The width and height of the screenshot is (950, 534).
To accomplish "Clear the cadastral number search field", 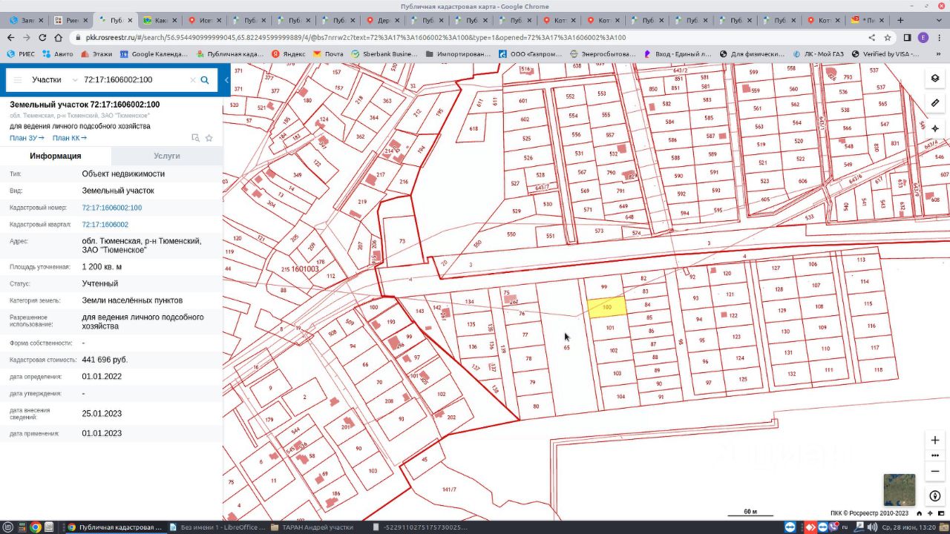I will tap(193, 80).
